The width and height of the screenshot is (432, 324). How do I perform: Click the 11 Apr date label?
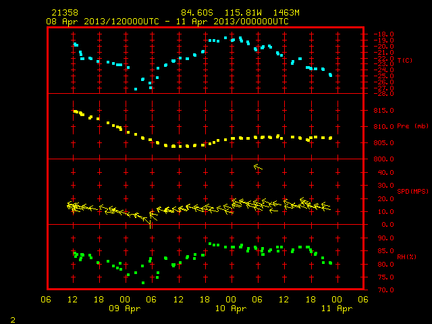click(x=337, y=308)
